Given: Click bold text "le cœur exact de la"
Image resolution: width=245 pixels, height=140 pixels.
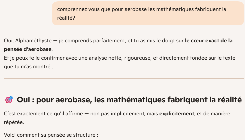Looking at the screenshot, I should tap(209, 41).
